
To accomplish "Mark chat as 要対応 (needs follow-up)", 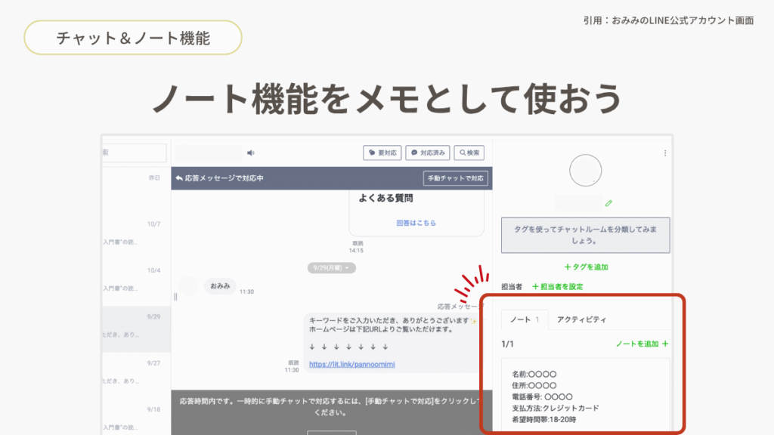I will click(382, 153).
